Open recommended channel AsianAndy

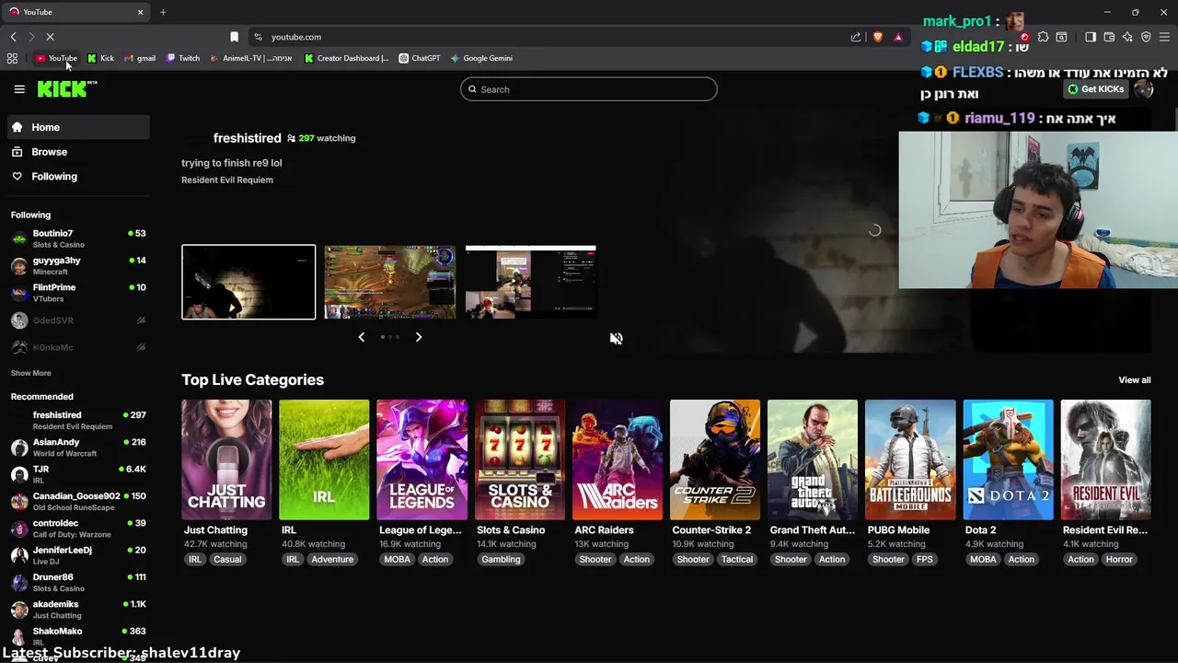coord(78,448)
